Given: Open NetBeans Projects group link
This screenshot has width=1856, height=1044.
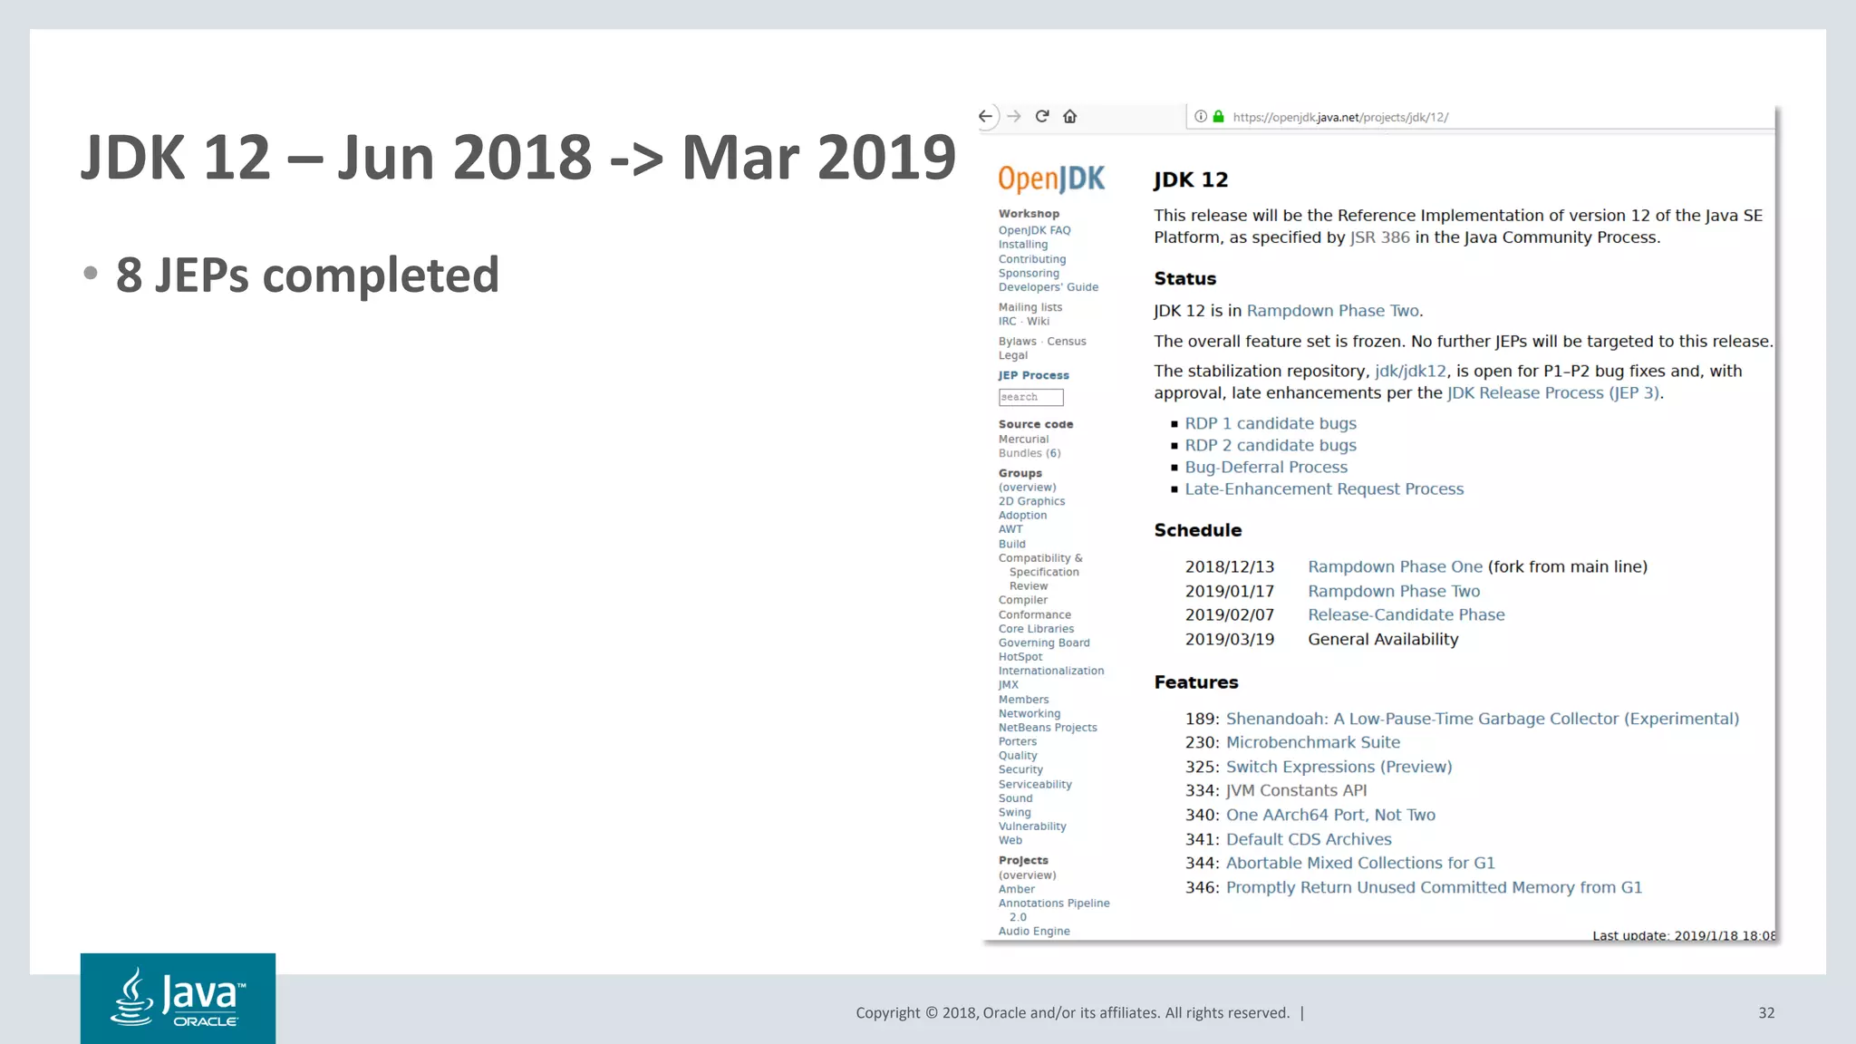Looking at the screenshot, I should 1048,728.
